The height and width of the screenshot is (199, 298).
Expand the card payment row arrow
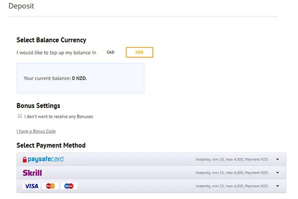pyautogui.click(x=278, y=187)
